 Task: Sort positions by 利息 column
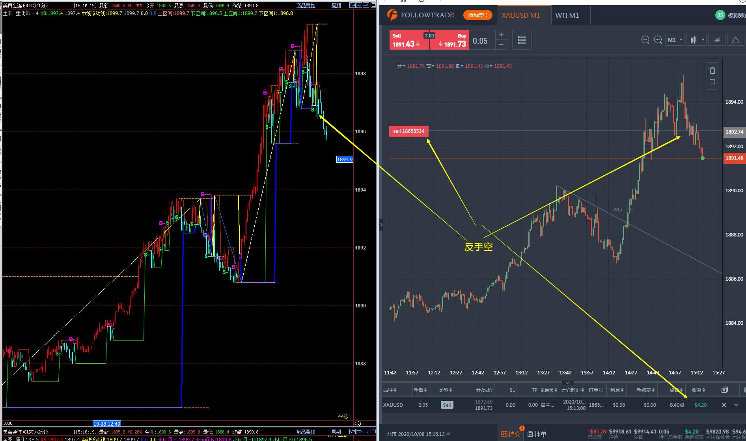[x=617, y=390]
